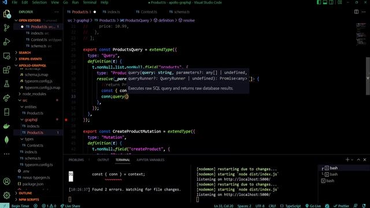
Task: Open Customize Layout button in title bar
Action: pyautogui.click(x=340, y=2)
